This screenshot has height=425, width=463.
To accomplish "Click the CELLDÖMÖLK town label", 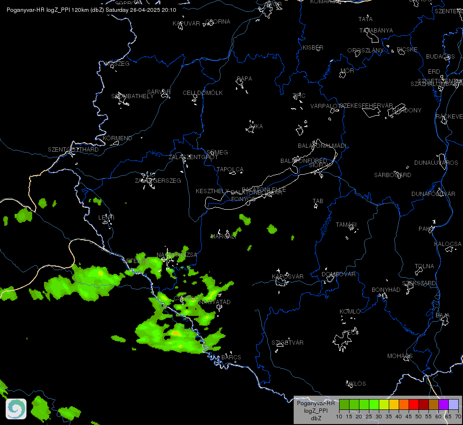I will (x=202, y=93).
